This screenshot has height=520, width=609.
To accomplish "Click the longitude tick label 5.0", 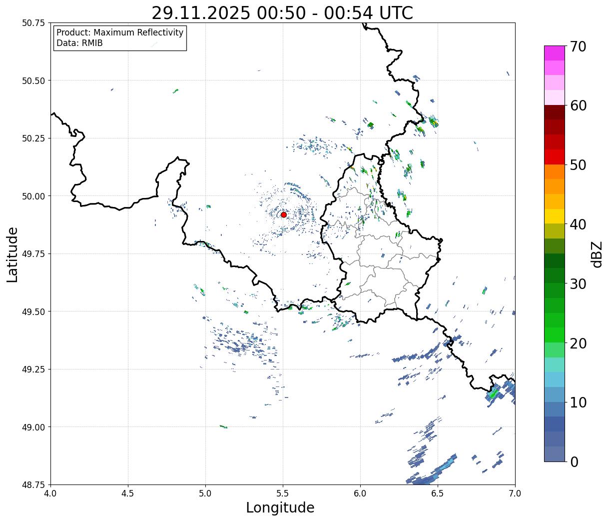I will [x=205, y=493].
